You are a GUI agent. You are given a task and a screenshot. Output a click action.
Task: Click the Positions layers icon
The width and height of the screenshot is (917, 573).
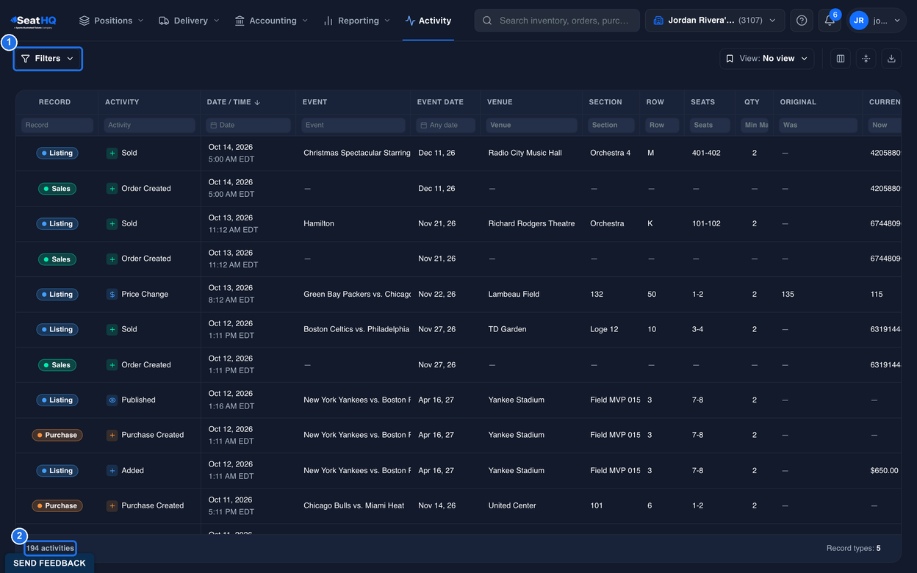pyautogui.click(x=84, y=21)
